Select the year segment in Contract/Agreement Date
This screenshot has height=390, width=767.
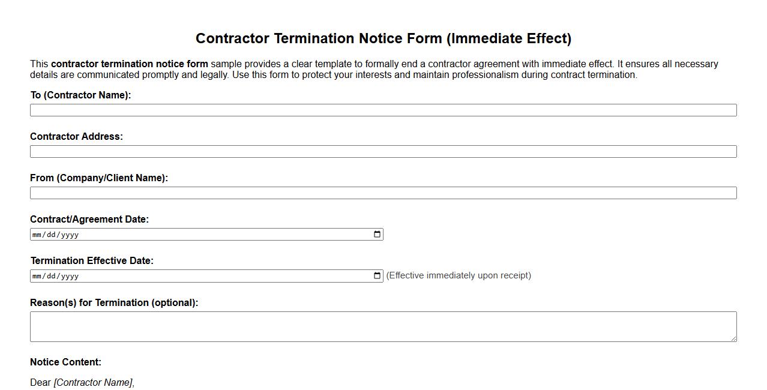coord(71,235)
